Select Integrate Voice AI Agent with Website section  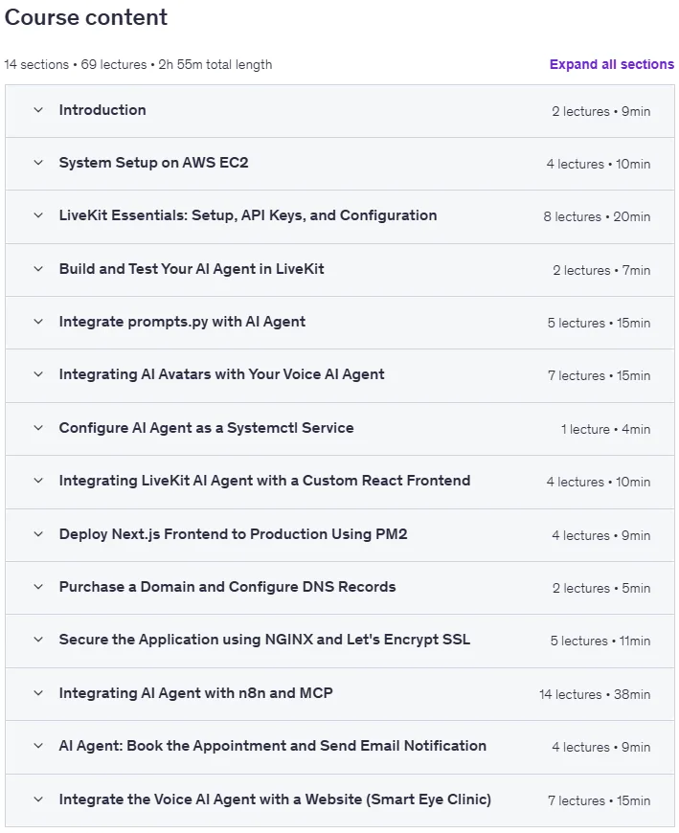[275, 799]
